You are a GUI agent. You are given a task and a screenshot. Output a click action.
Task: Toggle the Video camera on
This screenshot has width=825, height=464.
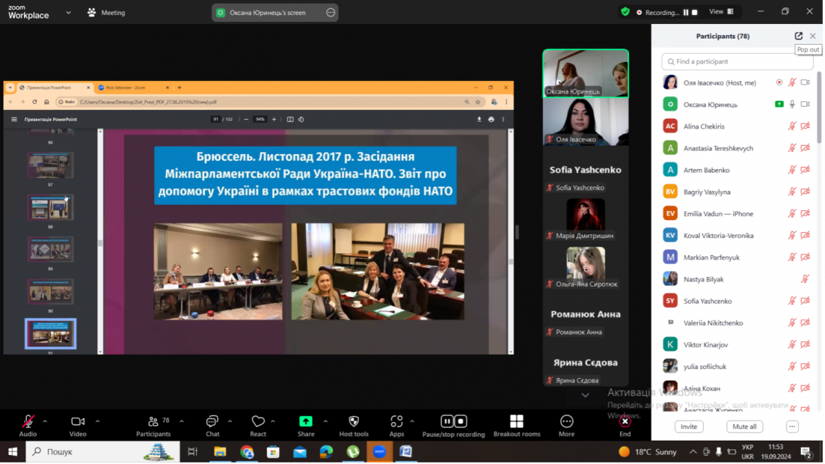click(78, 422)
